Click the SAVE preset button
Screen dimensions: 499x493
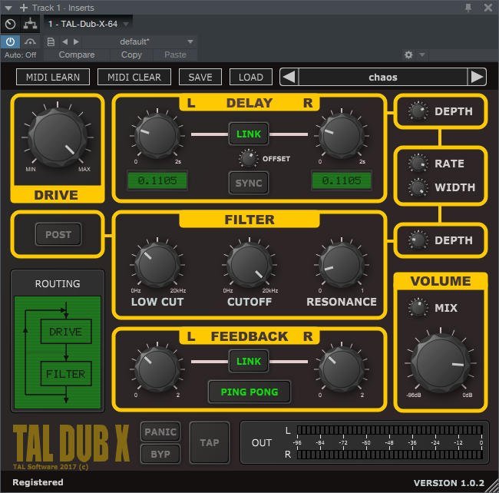coord(200,77)
